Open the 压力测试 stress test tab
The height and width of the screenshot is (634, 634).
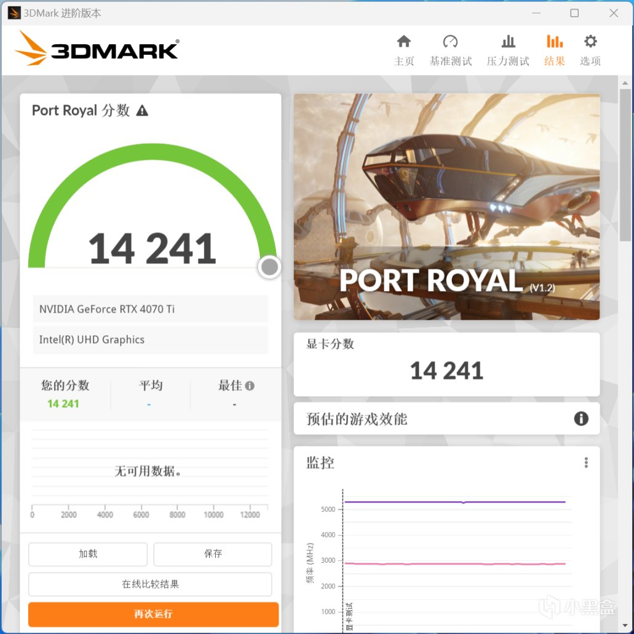coord(508,51)
